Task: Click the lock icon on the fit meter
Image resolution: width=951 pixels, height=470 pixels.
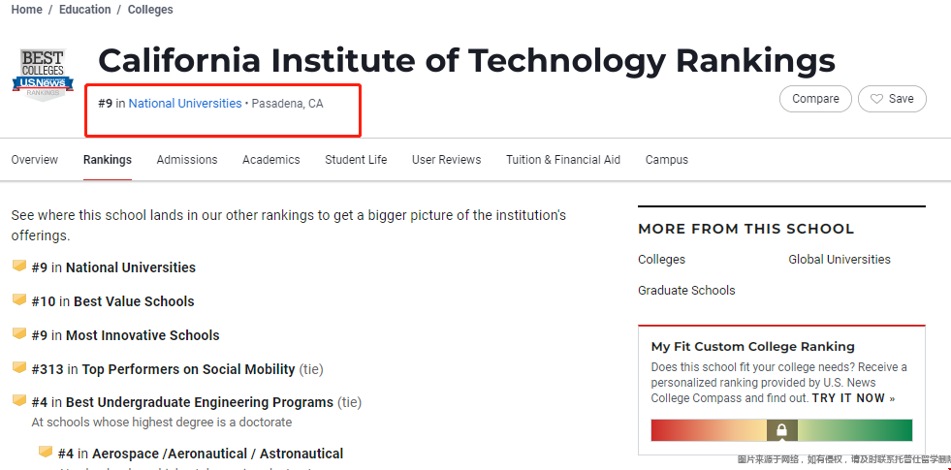Action: [x=782, y=430]
